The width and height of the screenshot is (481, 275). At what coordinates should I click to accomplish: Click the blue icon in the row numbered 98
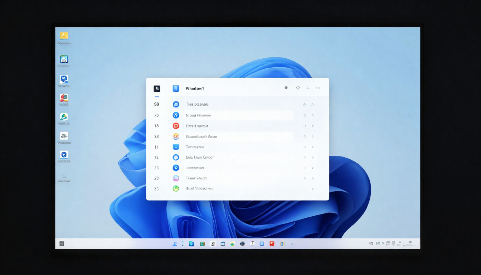(x=176, y=105)
